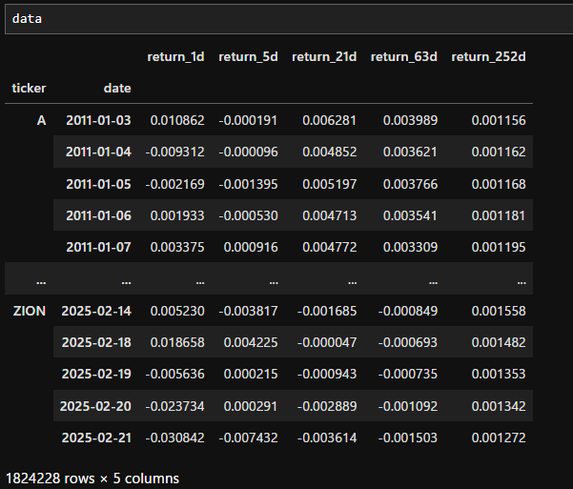The width and height of the screenshot is (573, 489).
Task: Click value 0.003541 in return_63d
Action: pyautogui.click(x=410, y=215)
